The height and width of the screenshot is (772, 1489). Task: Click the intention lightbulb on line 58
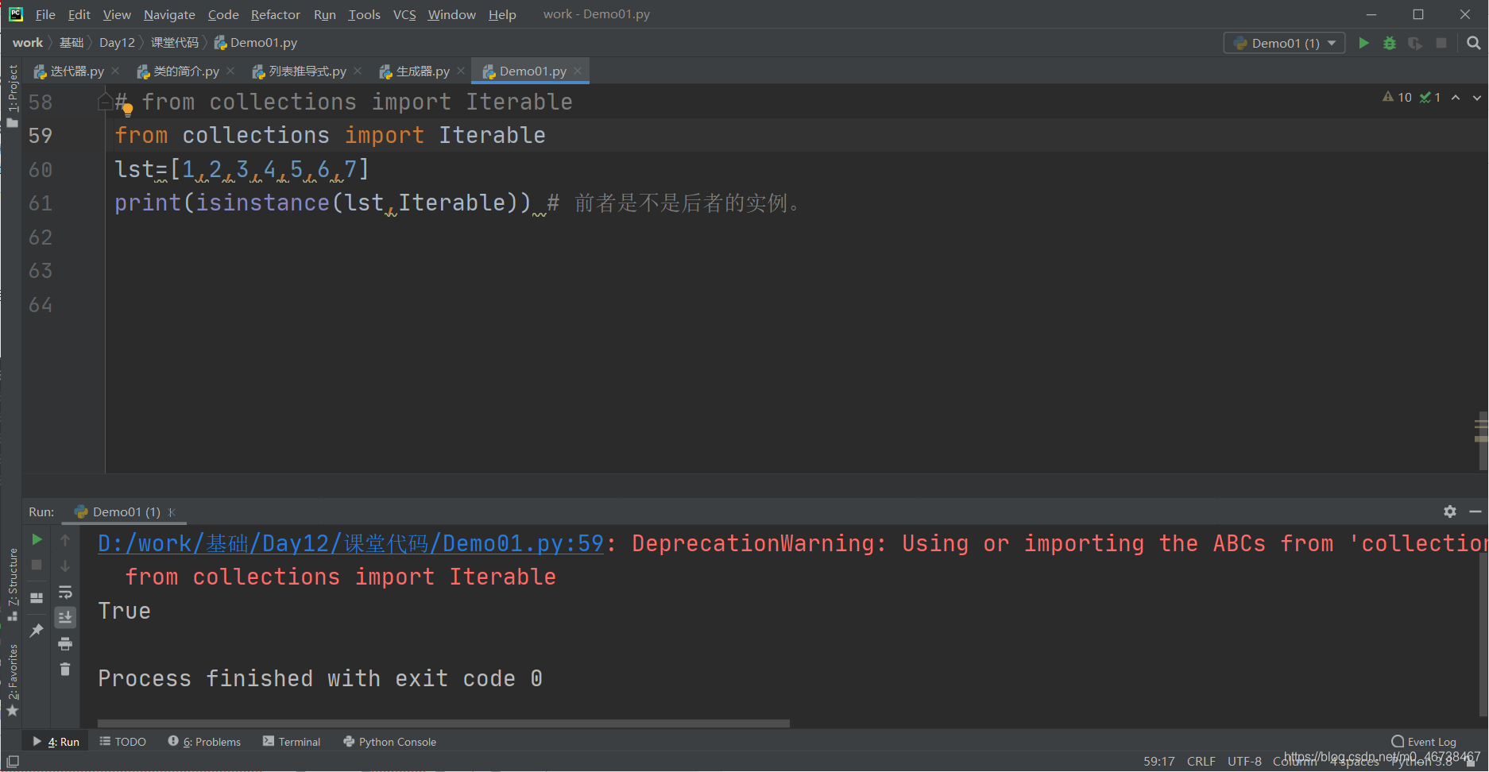[128, 110]
